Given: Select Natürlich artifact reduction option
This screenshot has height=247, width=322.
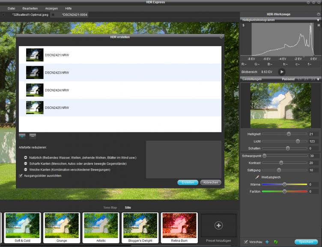Looking at the screenshot, I should click(x=25, y=158).
